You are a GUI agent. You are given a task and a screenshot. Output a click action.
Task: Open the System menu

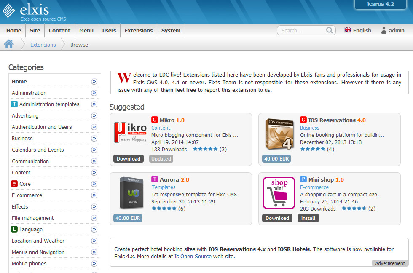click(171, 30)
